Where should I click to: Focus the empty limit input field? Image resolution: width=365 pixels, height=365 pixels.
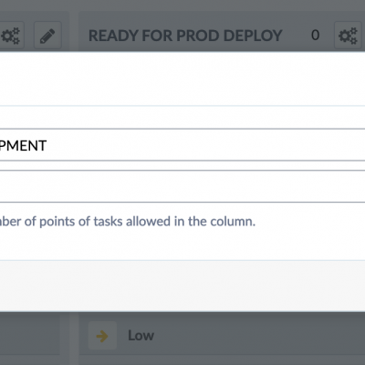pos(182,186)
